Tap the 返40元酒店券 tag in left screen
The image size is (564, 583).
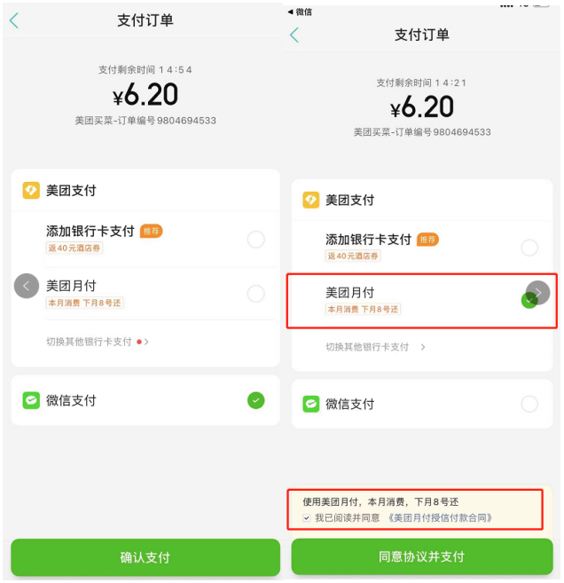click(x=74, y=248)
